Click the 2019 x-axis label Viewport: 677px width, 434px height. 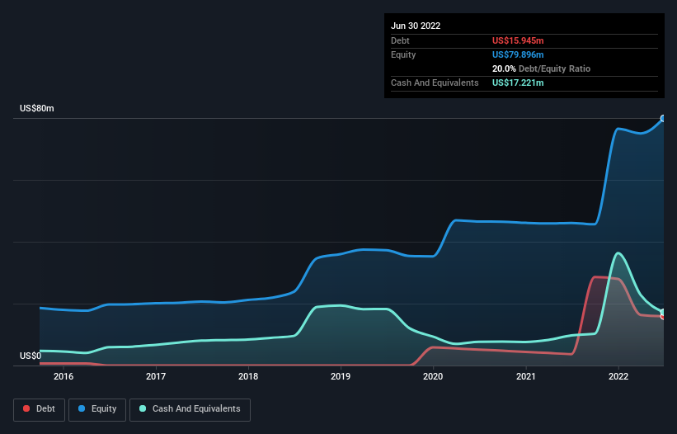[x=341, y=376]
